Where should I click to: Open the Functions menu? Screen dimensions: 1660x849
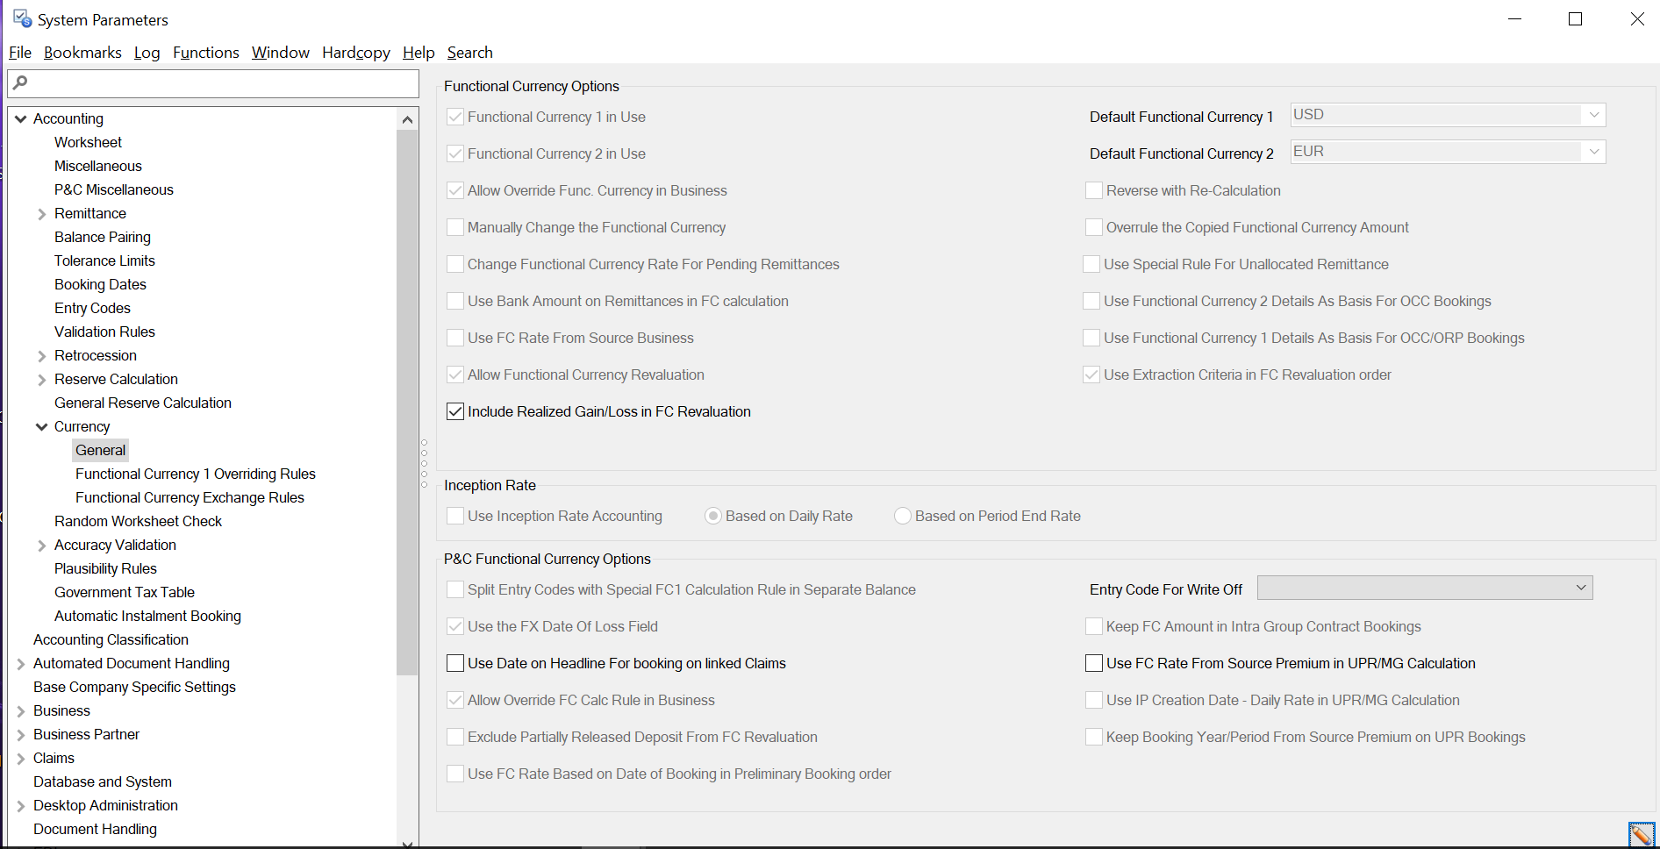coord(205,53)
